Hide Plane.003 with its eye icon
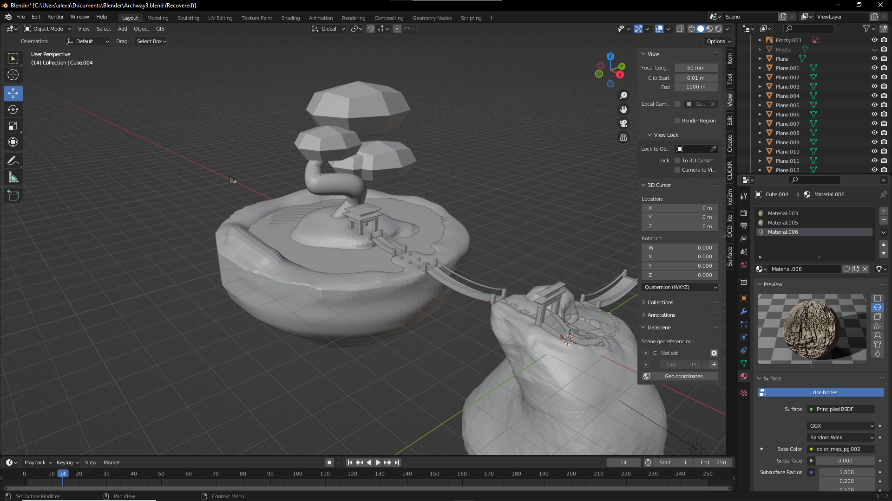The height and width of the screenshot is (501, 892). 874,87
